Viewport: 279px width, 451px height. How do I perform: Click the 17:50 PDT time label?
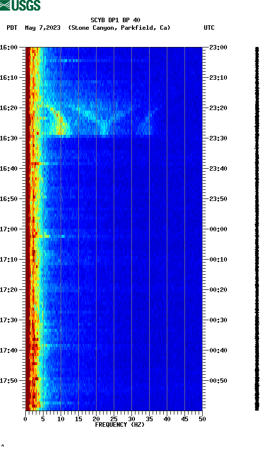pyautogui.click(x=9, y=380)
